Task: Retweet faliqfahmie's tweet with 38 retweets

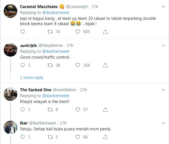Action: point(51,65)
